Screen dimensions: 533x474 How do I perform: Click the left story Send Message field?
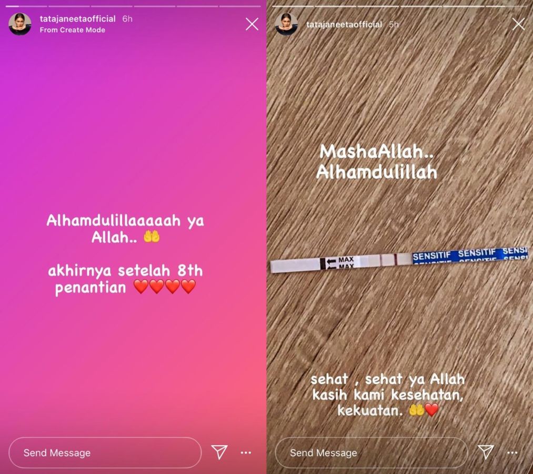[105, 452]
